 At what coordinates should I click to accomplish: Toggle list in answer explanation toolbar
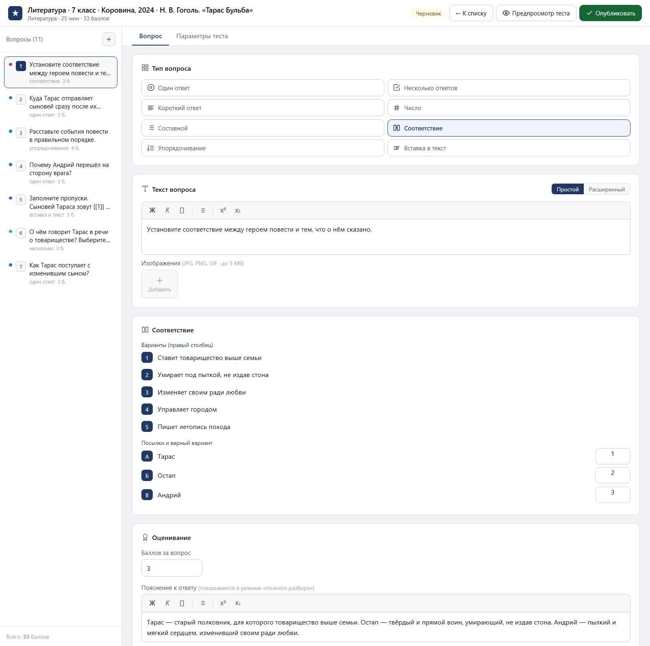click(x=203, y=603)
